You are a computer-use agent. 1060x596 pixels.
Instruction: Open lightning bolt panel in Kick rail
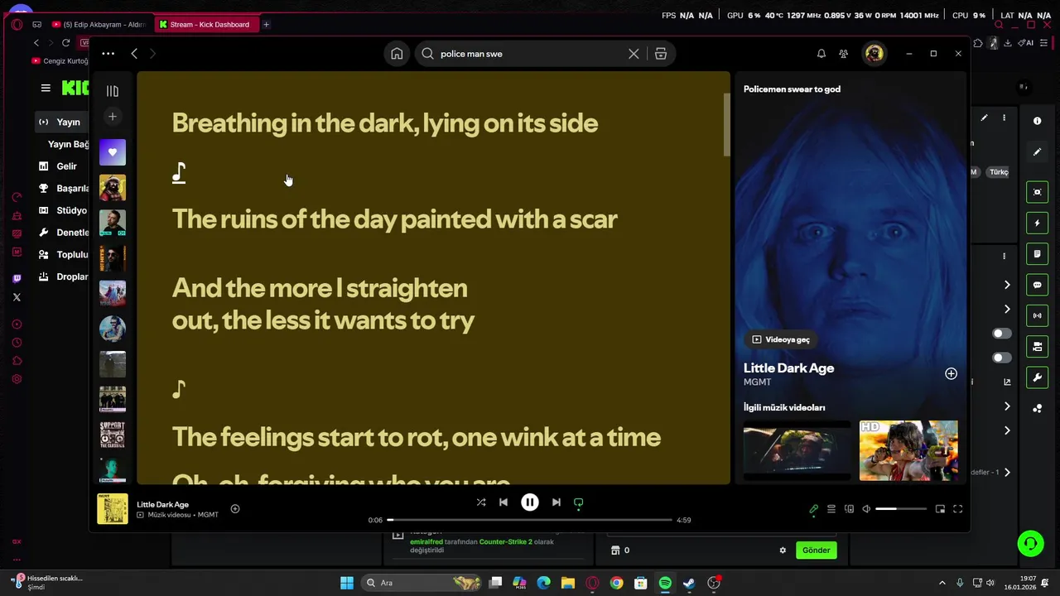tap(1037, 223)
